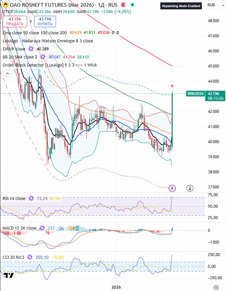Click the purple lightning bolt icon

(172, 189)
